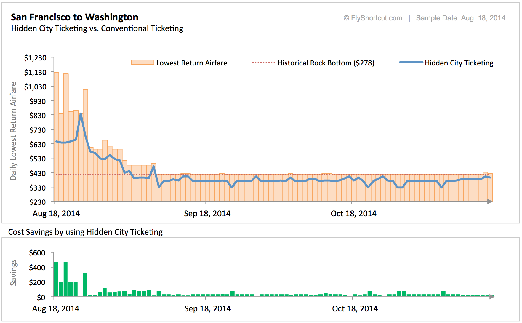Click the isolated green savings bar above $300
The width and height of the screenshot is (522, 323).
pyautogui.click(x=85, y=285)
